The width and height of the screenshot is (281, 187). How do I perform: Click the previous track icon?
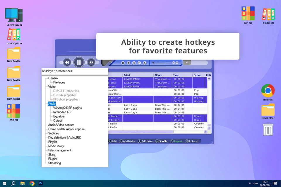pyautogui.click(x=134, y=63)
